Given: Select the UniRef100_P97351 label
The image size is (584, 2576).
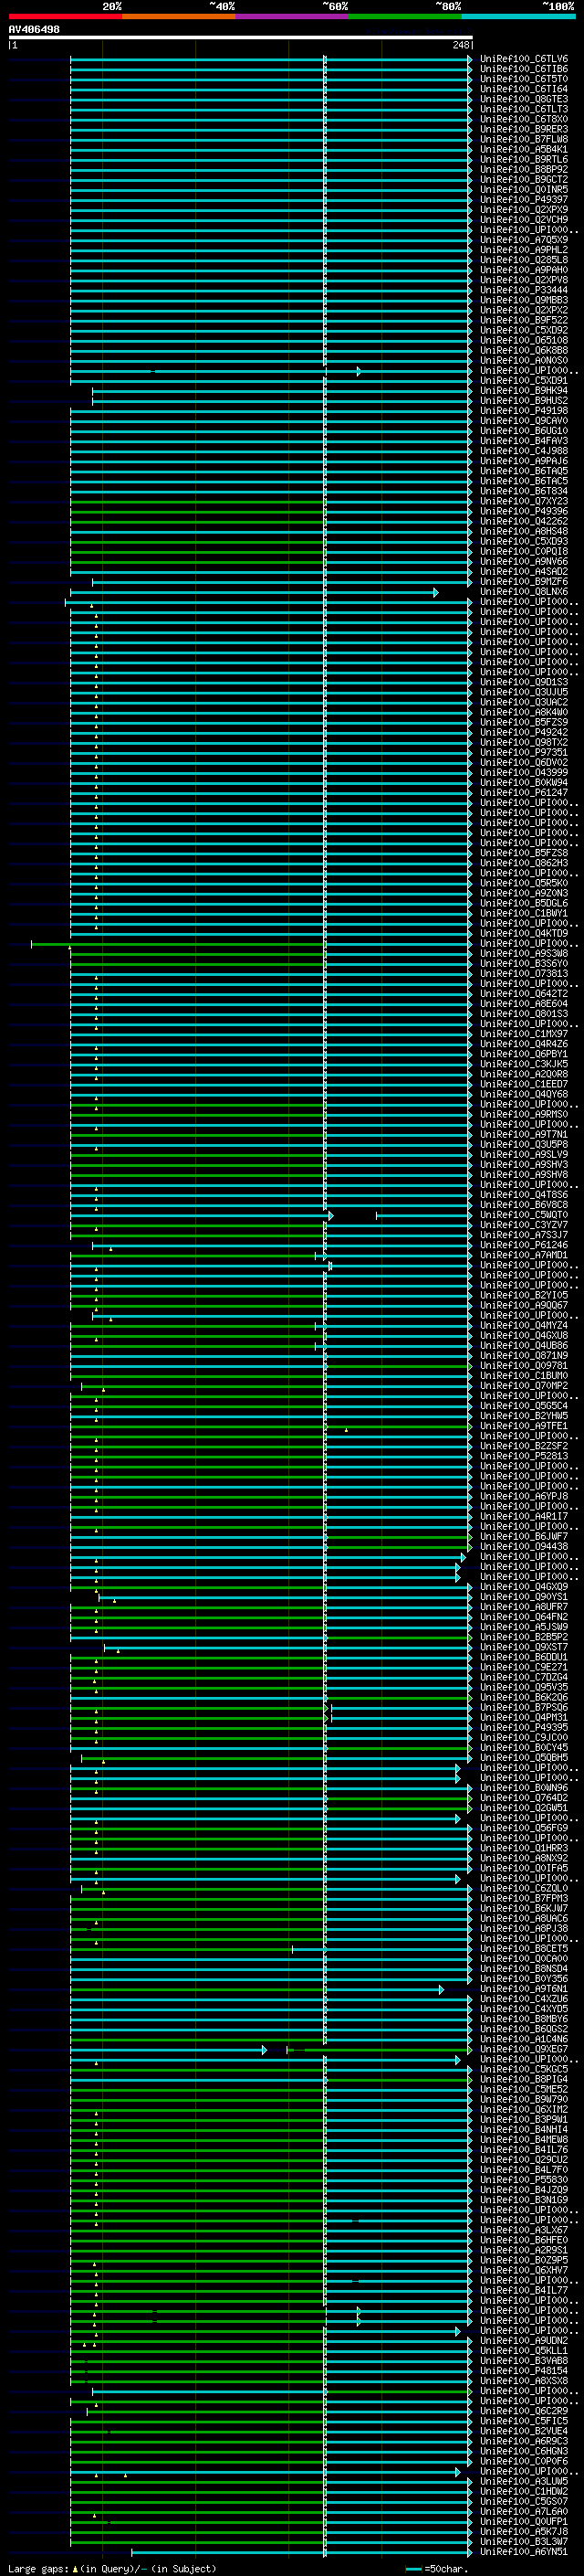Looking at the screenshot, I should click(x=524, y=752).
